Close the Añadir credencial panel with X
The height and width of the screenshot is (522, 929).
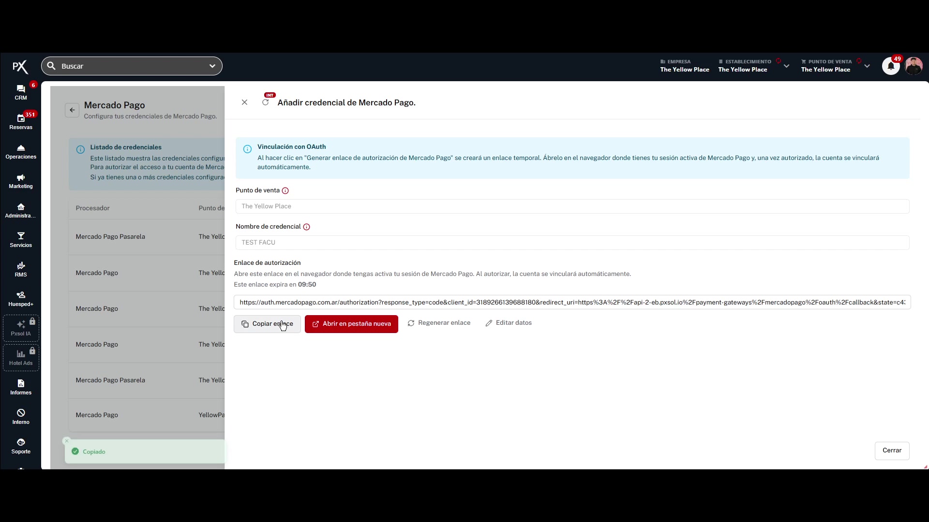click(x=244, y=102)
